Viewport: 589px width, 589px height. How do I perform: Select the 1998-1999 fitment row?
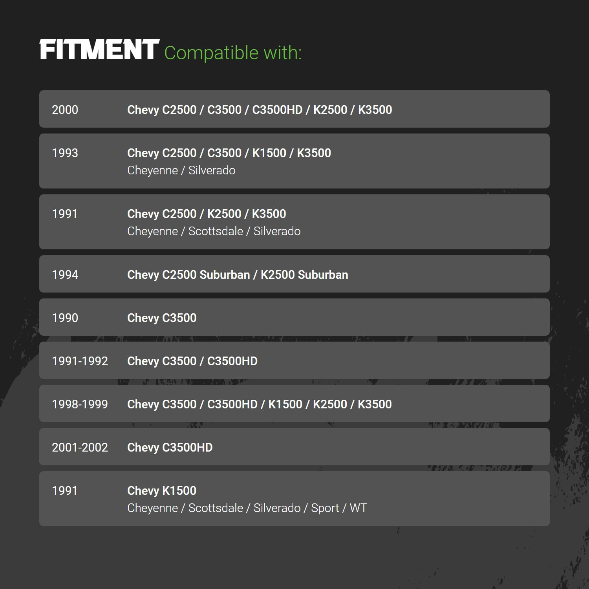click(x=294, y=404)
